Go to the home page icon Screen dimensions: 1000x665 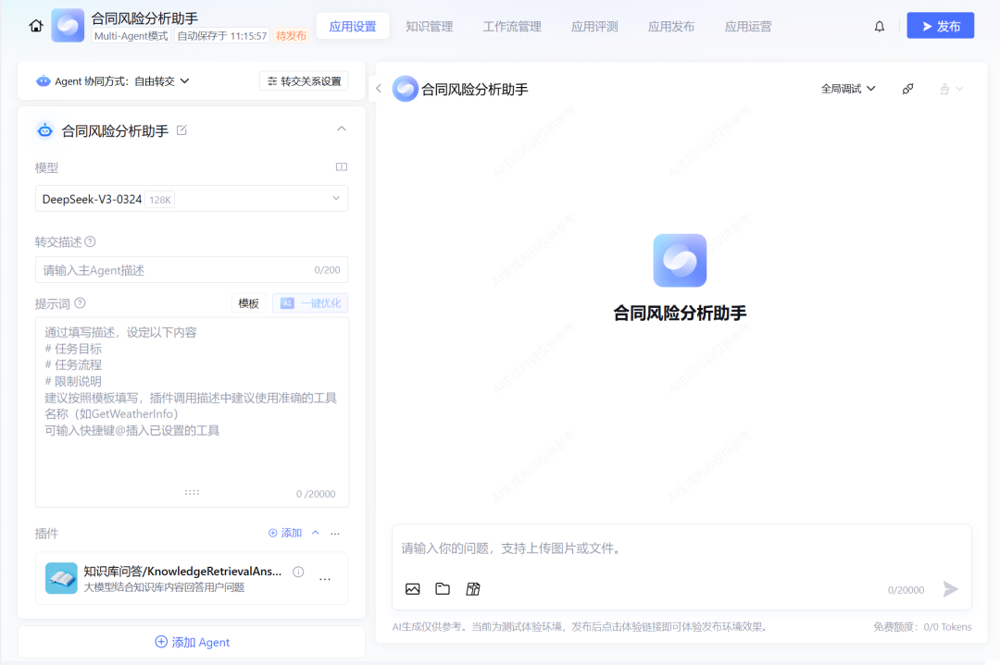point(36,26)
